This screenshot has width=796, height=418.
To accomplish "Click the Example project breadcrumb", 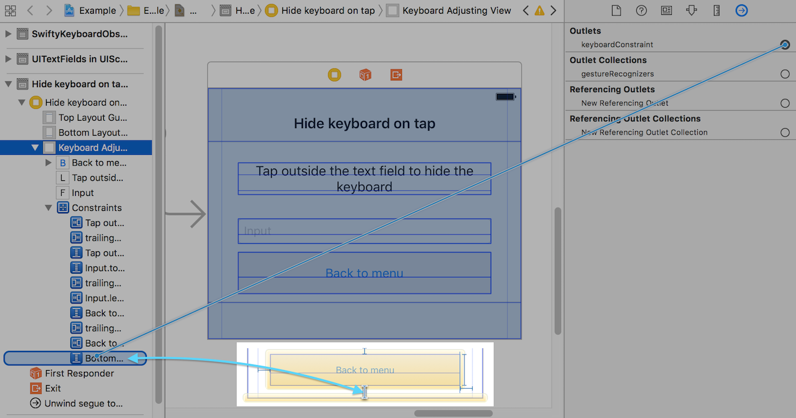I will (90, 11).
